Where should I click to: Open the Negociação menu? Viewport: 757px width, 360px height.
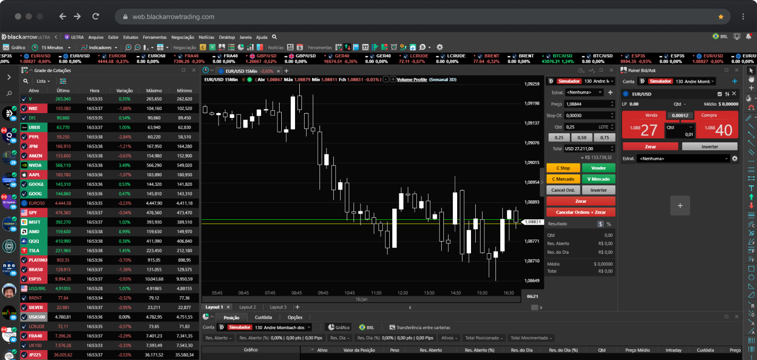point(182,37)
